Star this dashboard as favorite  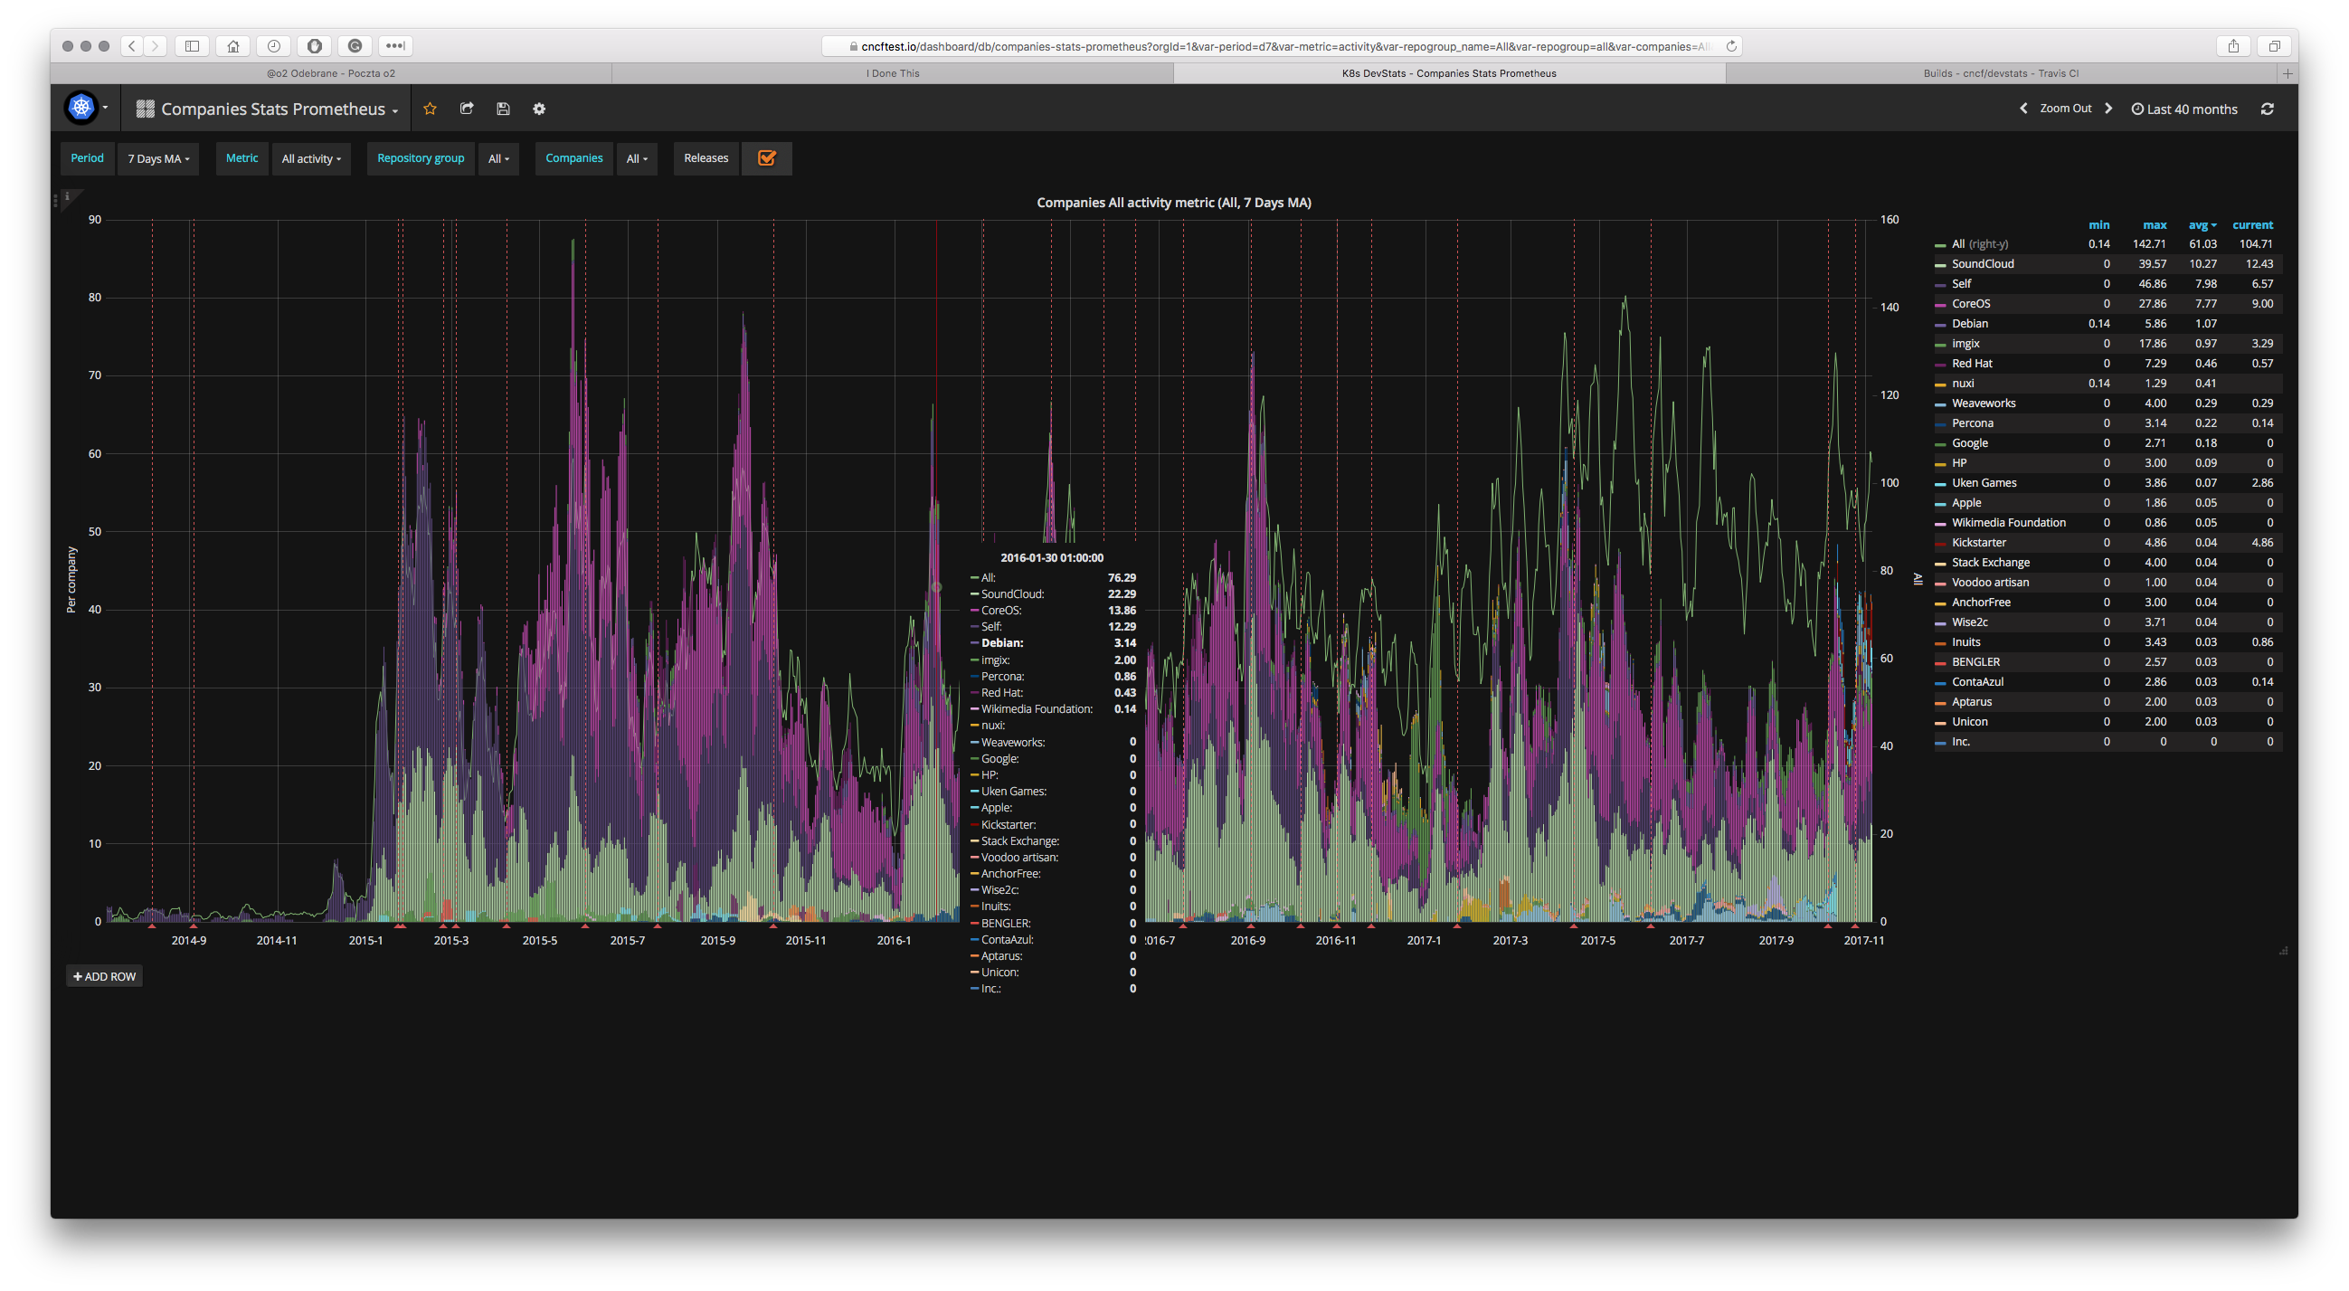pos(430,108)
